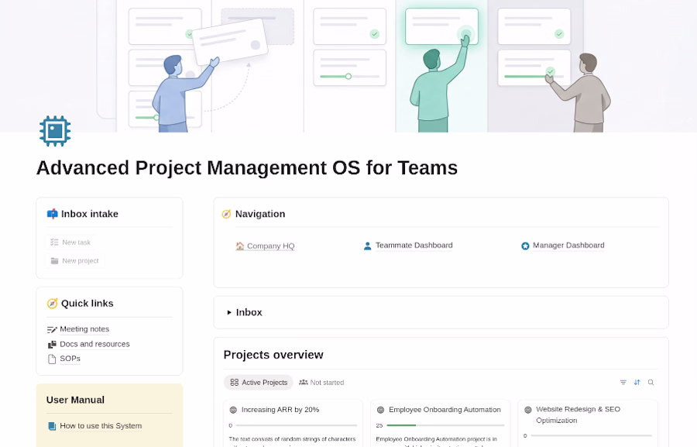The image size is (697, 447).
Task: Open the Website Redesign & SEO Optimization title
Action: 578,415
